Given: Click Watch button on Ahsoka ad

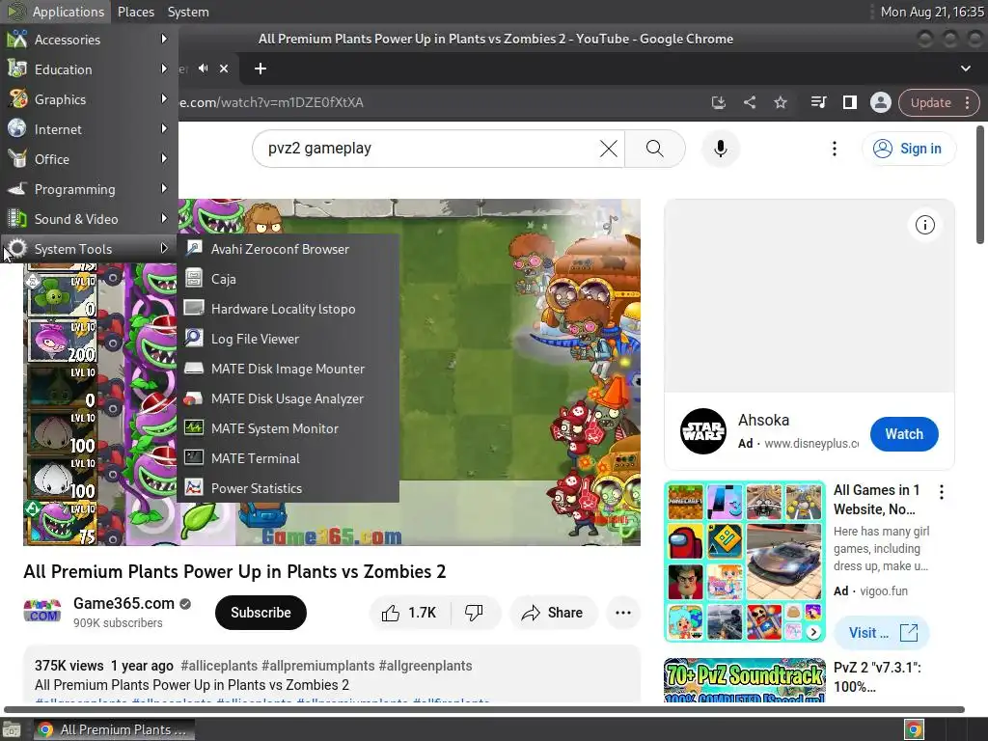Looking at the screenshot, I should click(x=903, y=434).
